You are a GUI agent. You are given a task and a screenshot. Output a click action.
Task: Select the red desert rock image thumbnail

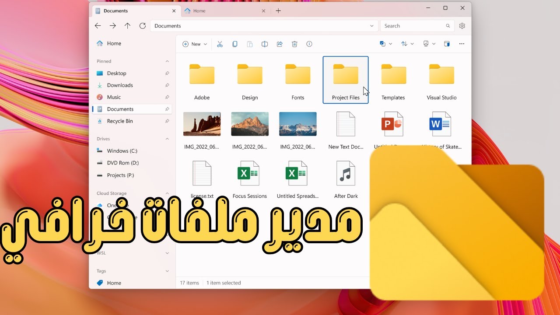202,124
